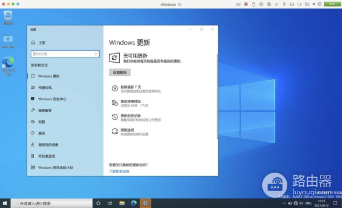342x208 pixels.
Task: Click the volume speaker icon in tray
Action: 301,203
